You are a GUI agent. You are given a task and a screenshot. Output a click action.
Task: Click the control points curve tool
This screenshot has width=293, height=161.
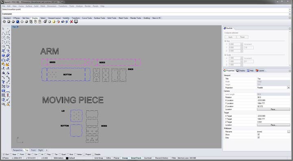point(8,33)
